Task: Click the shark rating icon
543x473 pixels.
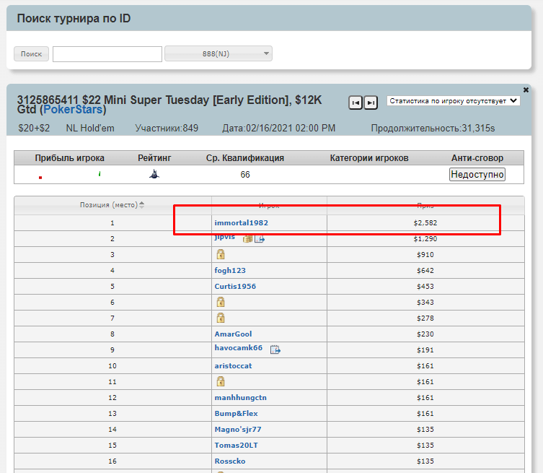Action: (154, 174)
